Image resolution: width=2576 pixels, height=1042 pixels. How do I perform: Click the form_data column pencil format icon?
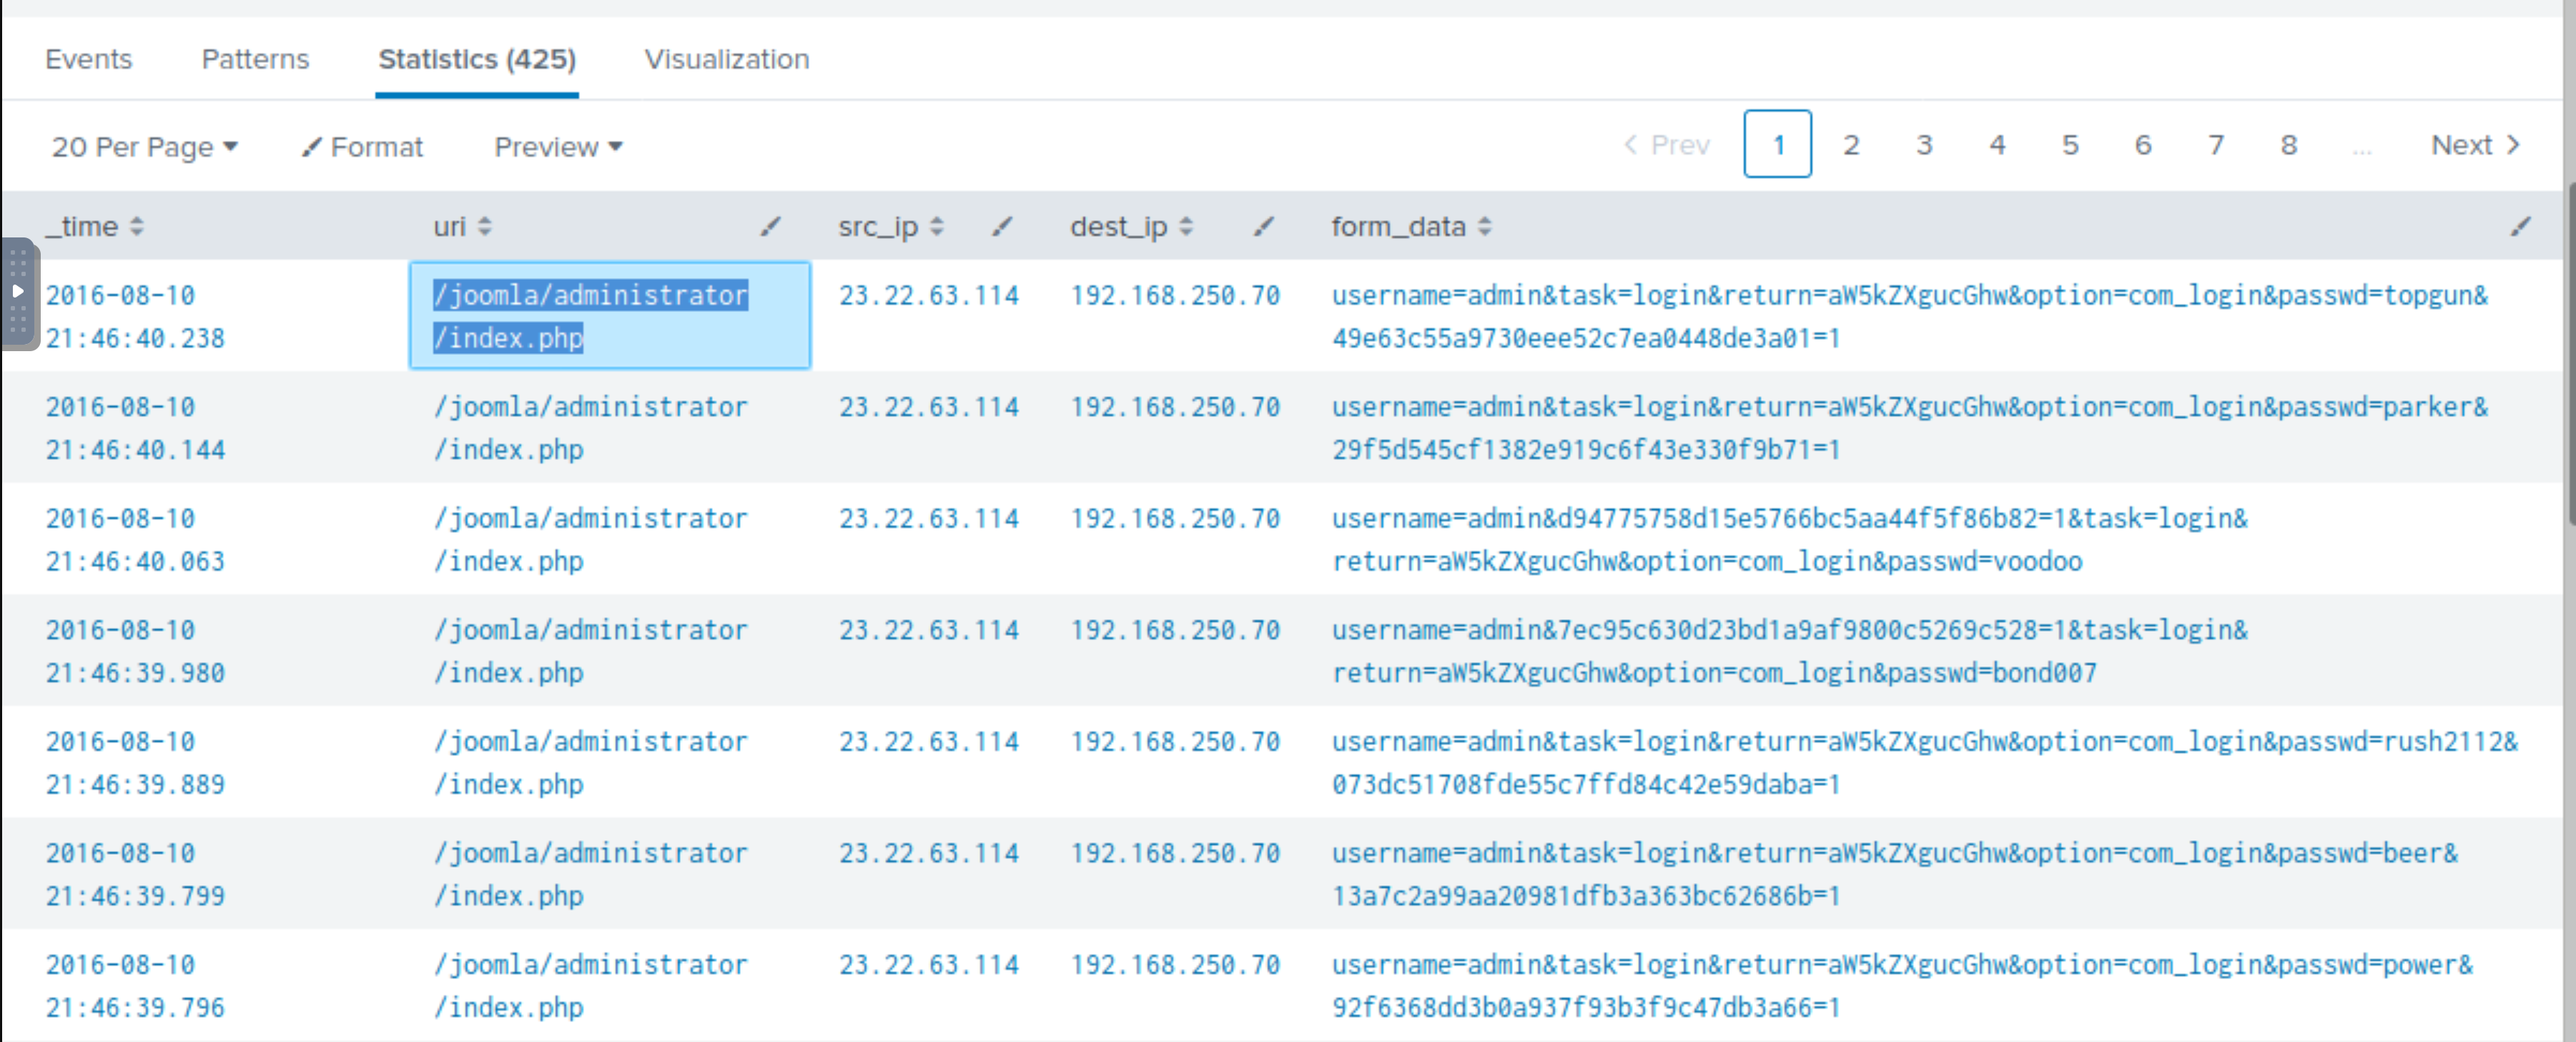pyautogui.click(x=2520, y=227)
